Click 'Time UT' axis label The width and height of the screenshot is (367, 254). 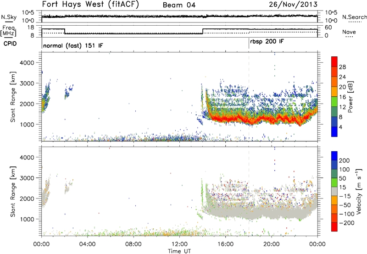[179, 251]
